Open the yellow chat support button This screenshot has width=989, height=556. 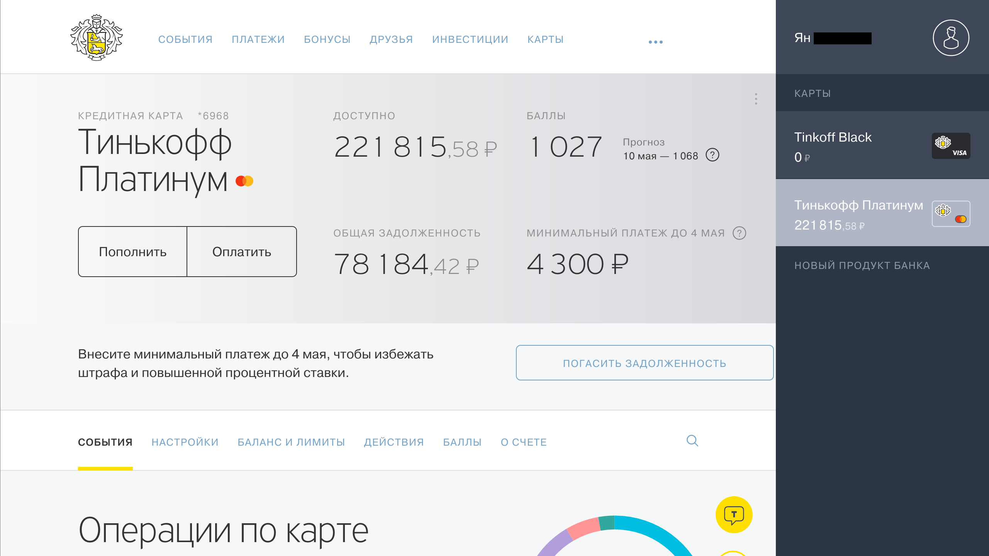pyautogui.click(x=734, y=514)
